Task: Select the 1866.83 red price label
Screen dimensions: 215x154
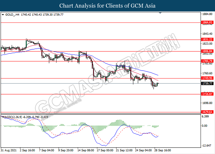Action: tap(207, 22)
